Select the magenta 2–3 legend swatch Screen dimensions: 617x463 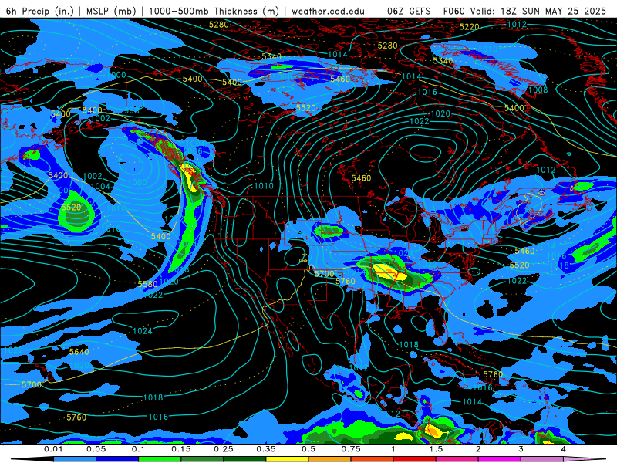[500, 459]
